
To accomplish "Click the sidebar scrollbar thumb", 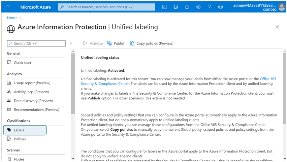I will click(73, 83).
